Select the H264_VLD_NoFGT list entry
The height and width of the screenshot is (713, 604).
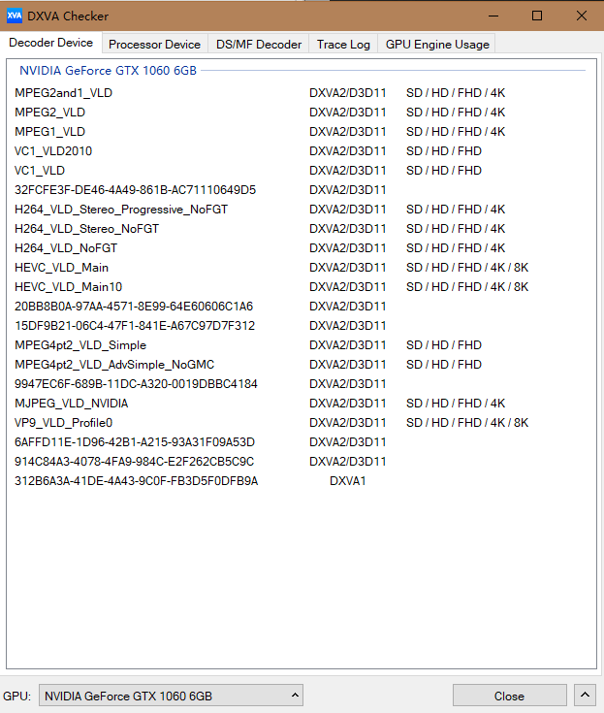click(66, 247)
